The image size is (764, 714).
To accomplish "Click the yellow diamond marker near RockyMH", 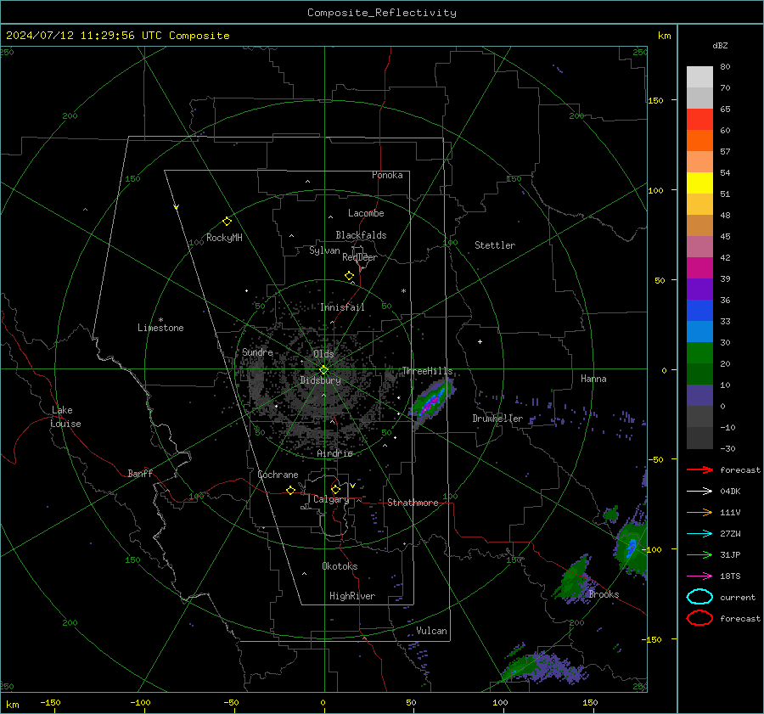I will coord(227,222).
